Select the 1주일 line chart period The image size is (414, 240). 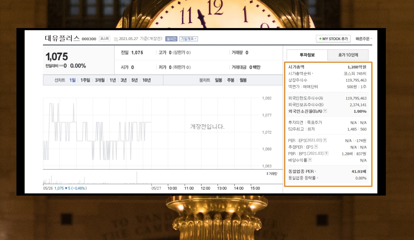(85, 80)
